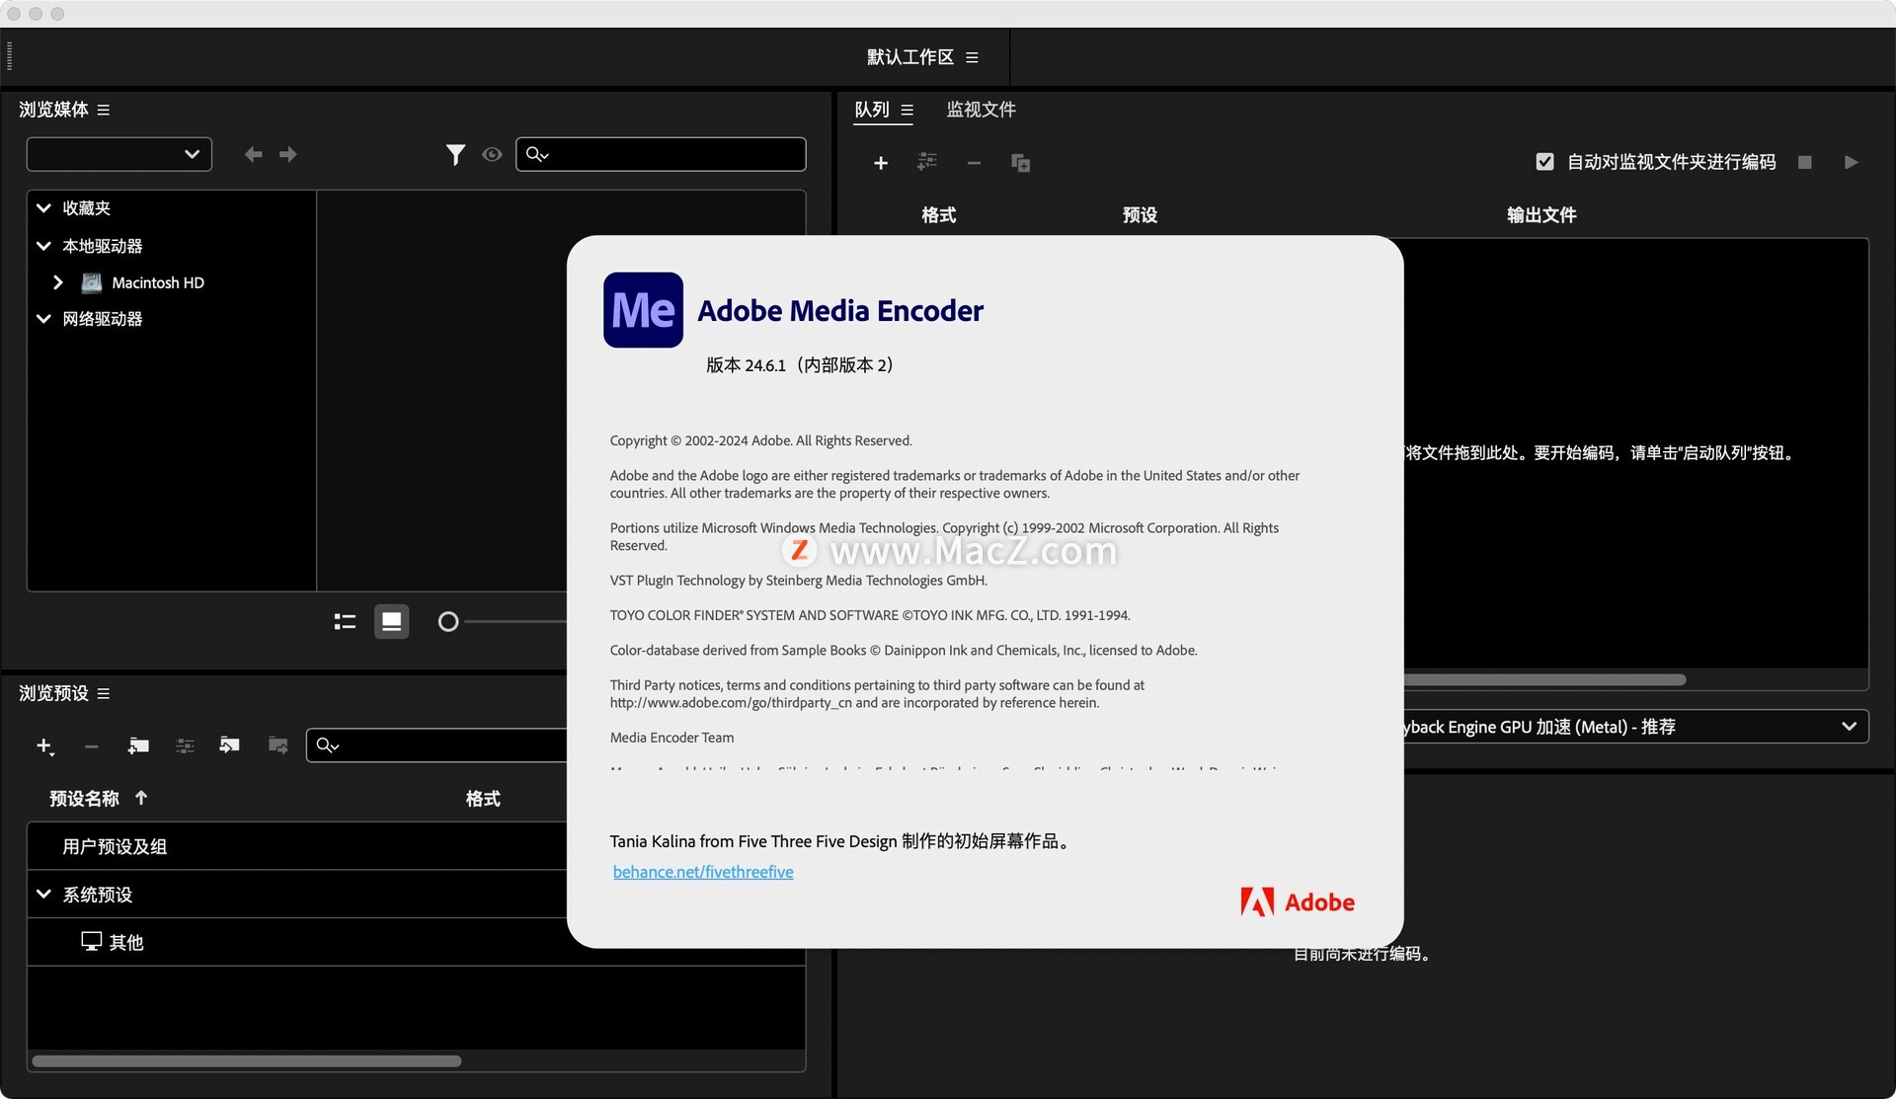Focus the media browser search field
1896x1099 pixels.
pyautogui.click(x=661, y=154)
